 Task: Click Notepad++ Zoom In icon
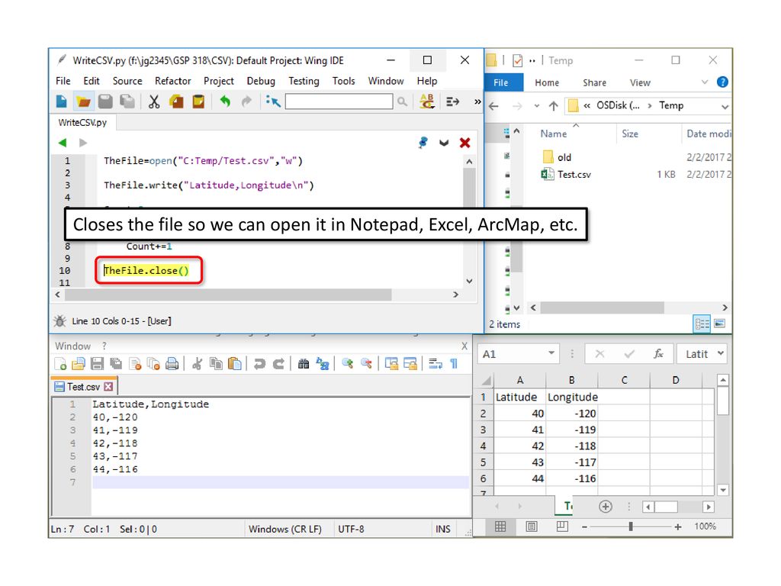[348, 364]
